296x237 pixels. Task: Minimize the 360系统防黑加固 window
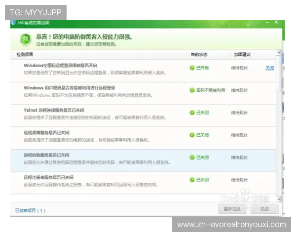pyautogui.click(x=267, y=23)
